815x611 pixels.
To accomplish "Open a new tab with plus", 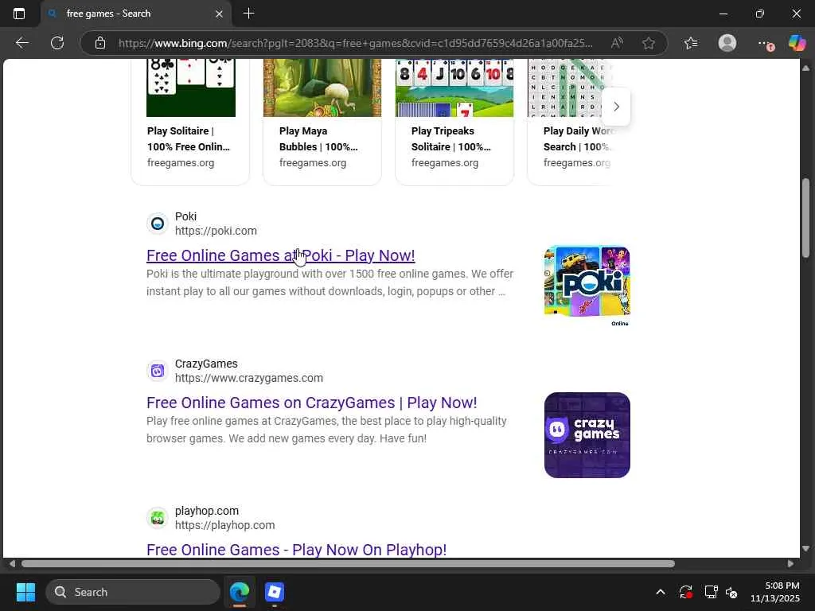I will click(x=248, y=14).
